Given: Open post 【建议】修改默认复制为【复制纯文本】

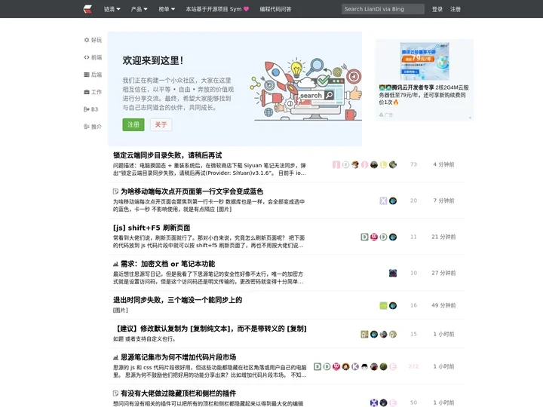Looking at the screenshot, I should [x=210, y=329].
